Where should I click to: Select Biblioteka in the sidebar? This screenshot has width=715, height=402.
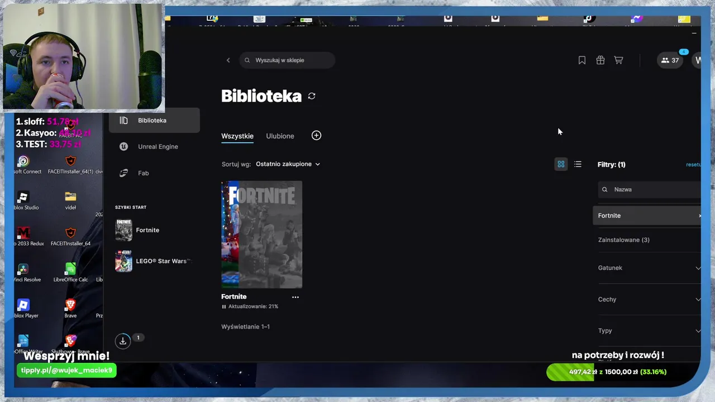[154, 121]
